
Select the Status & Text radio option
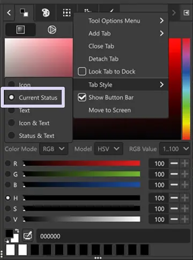pos(11,136)
